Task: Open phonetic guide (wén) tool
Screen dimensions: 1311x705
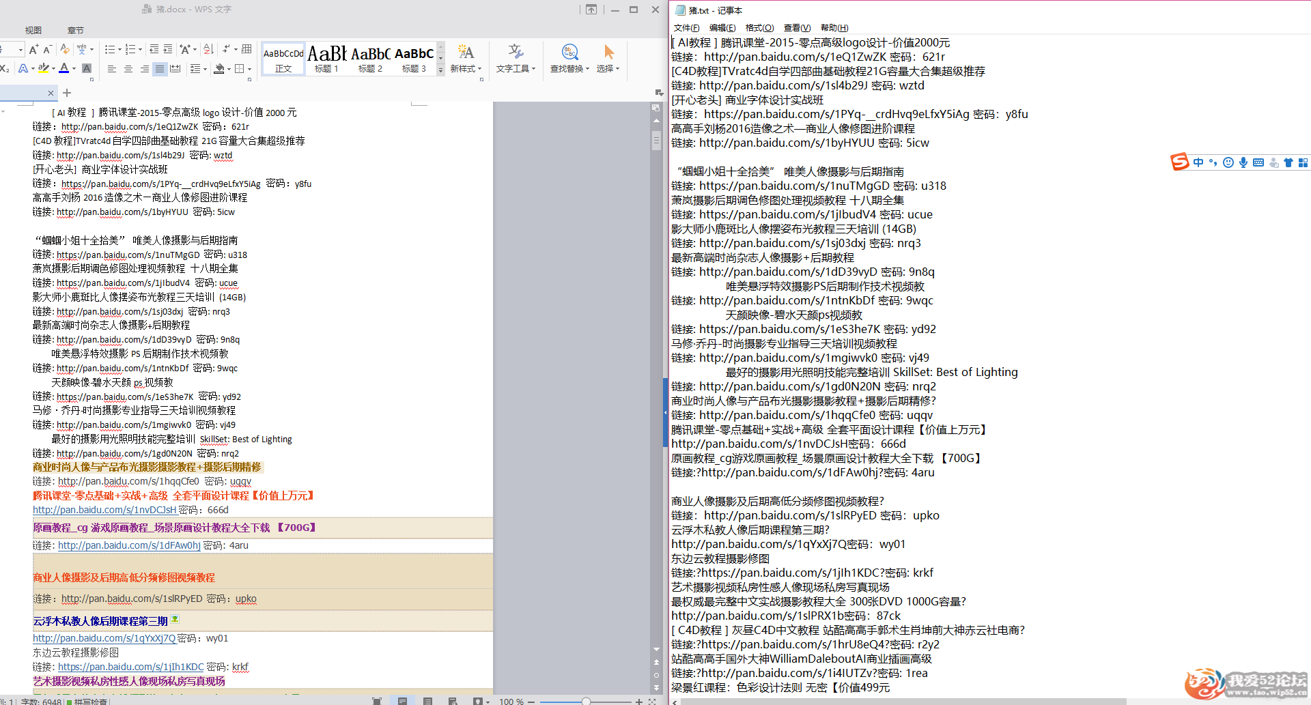Action: tap(82, 50)
